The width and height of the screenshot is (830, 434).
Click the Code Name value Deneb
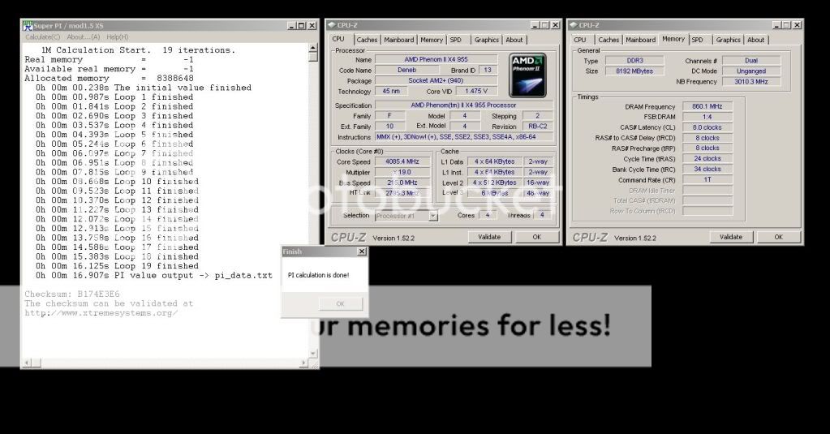407,71
